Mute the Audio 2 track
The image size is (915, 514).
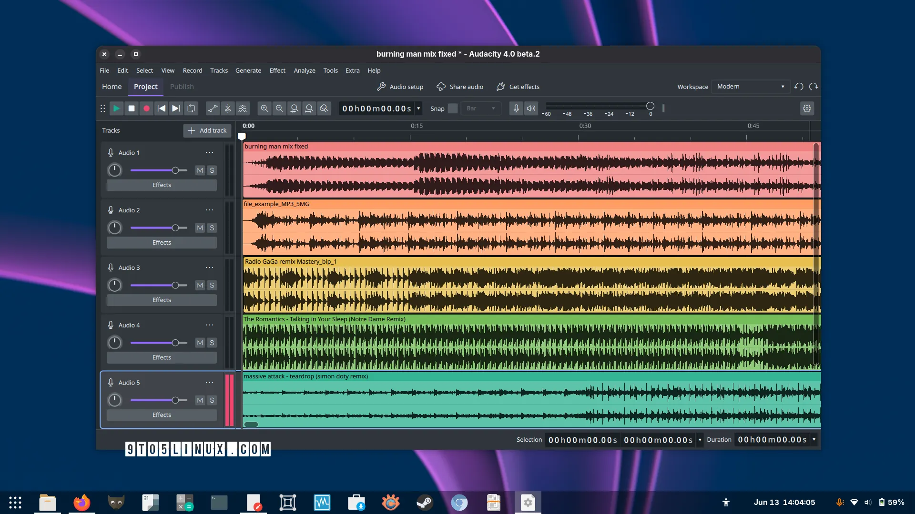(x=200, y=228)
